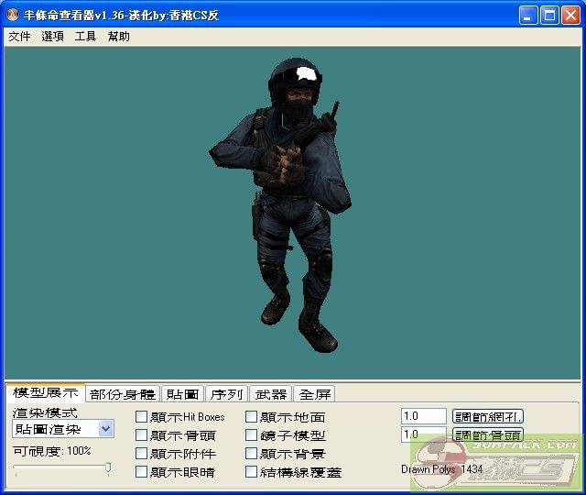
Task: Click the 調節網孔 button
Action: [488, 417]
